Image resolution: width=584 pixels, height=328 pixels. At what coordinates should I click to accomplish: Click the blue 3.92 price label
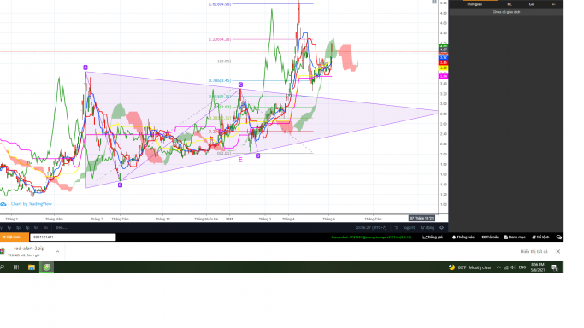pyautogui.click(x=443, y=57)
